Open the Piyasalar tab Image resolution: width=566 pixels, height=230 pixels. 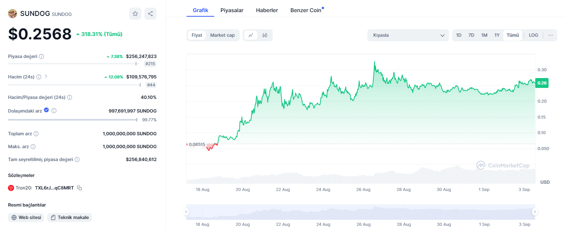click(232, 10)
